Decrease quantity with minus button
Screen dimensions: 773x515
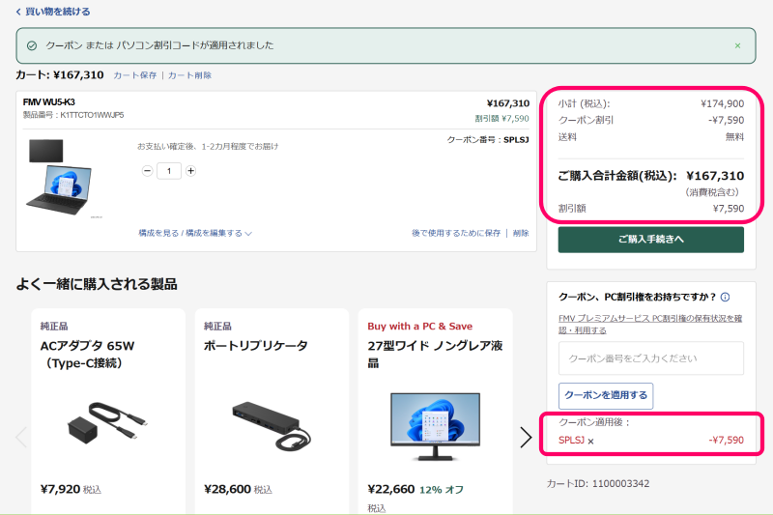(x=147, y=171)
